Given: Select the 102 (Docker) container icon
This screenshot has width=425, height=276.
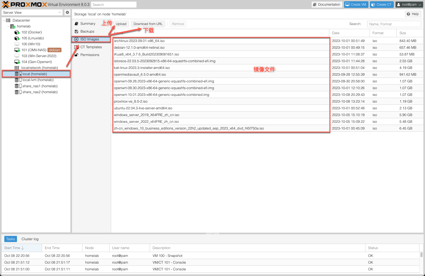Looking at the screenshot, I should coord(17,32).
